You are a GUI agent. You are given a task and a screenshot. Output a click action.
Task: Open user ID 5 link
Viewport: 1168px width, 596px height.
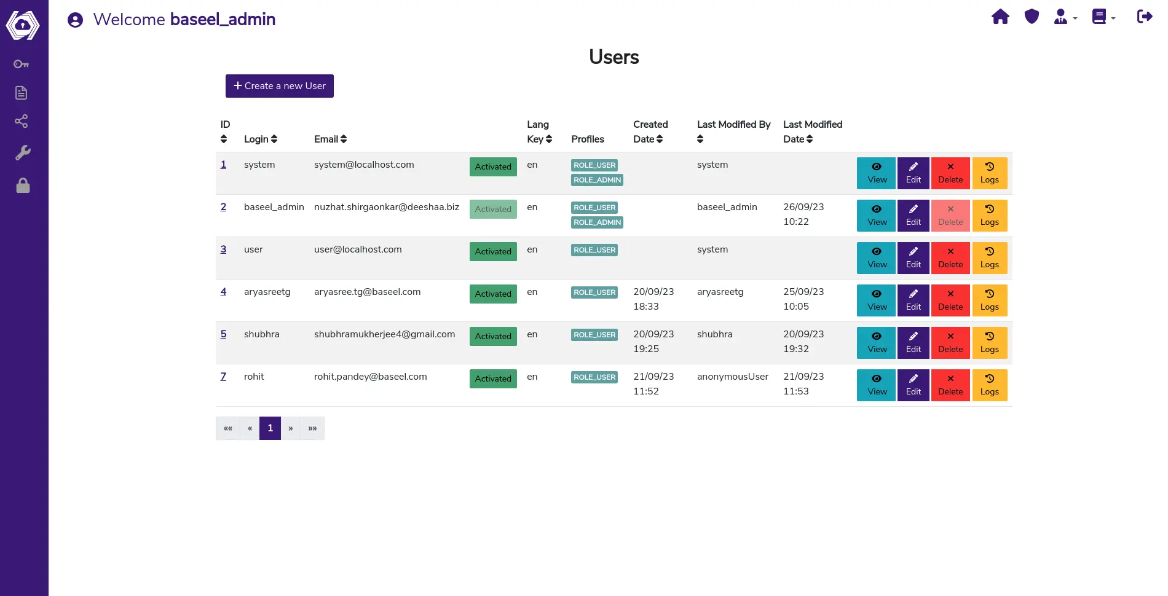pos(223,334)
